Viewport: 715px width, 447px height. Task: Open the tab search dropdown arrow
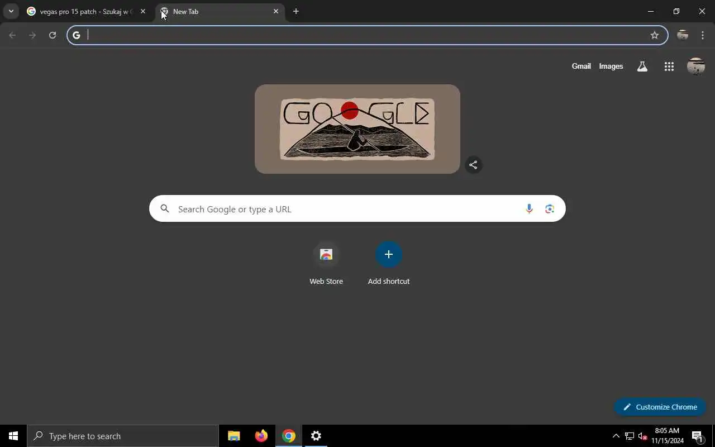tap(11, 11)
